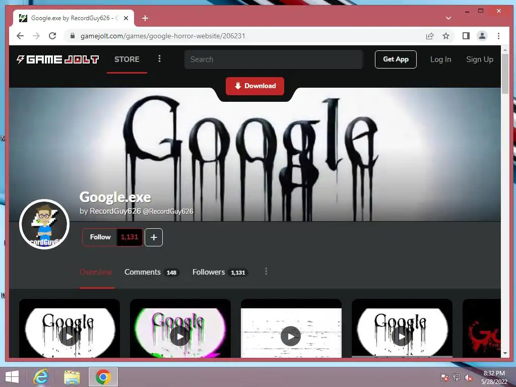Image resolution: width=516 pixels, height=387 pixels.
Task: Go back in browser history
Action: click(20, 36)
